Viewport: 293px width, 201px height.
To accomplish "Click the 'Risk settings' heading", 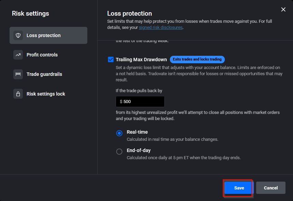I will point(30,13).
